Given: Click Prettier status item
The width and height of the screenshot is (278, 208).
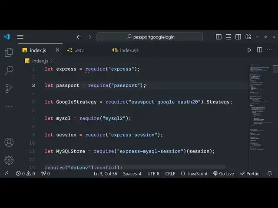Looking at the screenshot, I should [250, 174].
